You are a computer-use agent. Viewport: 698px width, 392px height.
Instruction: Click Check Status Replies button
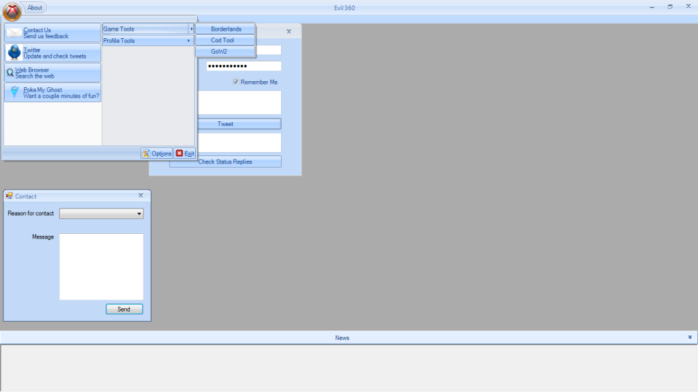point(225,162)
